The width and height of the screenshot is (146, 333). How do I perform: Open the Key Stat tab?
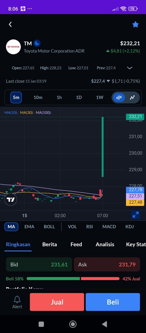(136, 244)
